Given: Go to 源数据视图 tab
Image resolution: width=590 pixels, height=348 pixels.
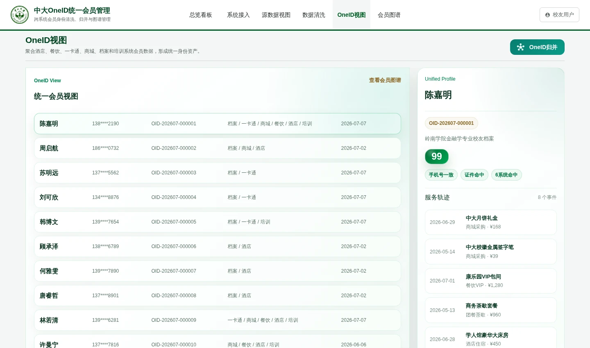Looking at the screenshot, I should [276, 15].
